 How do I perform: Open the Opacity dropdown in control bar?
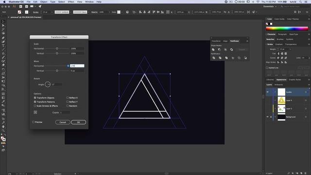(x=109, y=12)
